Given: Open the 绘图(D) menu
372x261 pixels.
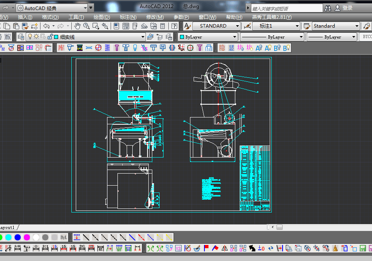Looking at the screenshot, I should [x=101, y=17].
